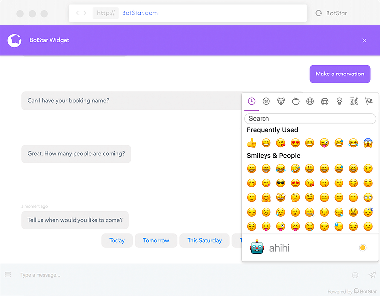Pick the thumbs up emoji
This screenshot has width=380, height=296.
[x=252, y=143]
